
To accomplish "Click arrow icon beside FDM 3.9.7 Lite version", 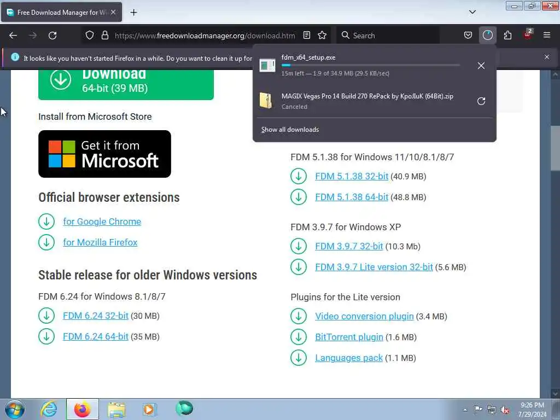I will tap(299, 267).
